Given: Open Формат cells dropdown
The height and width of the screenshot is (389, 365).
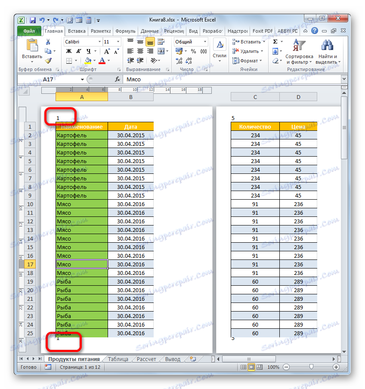Looking at the screenshot, I should 247,61.
